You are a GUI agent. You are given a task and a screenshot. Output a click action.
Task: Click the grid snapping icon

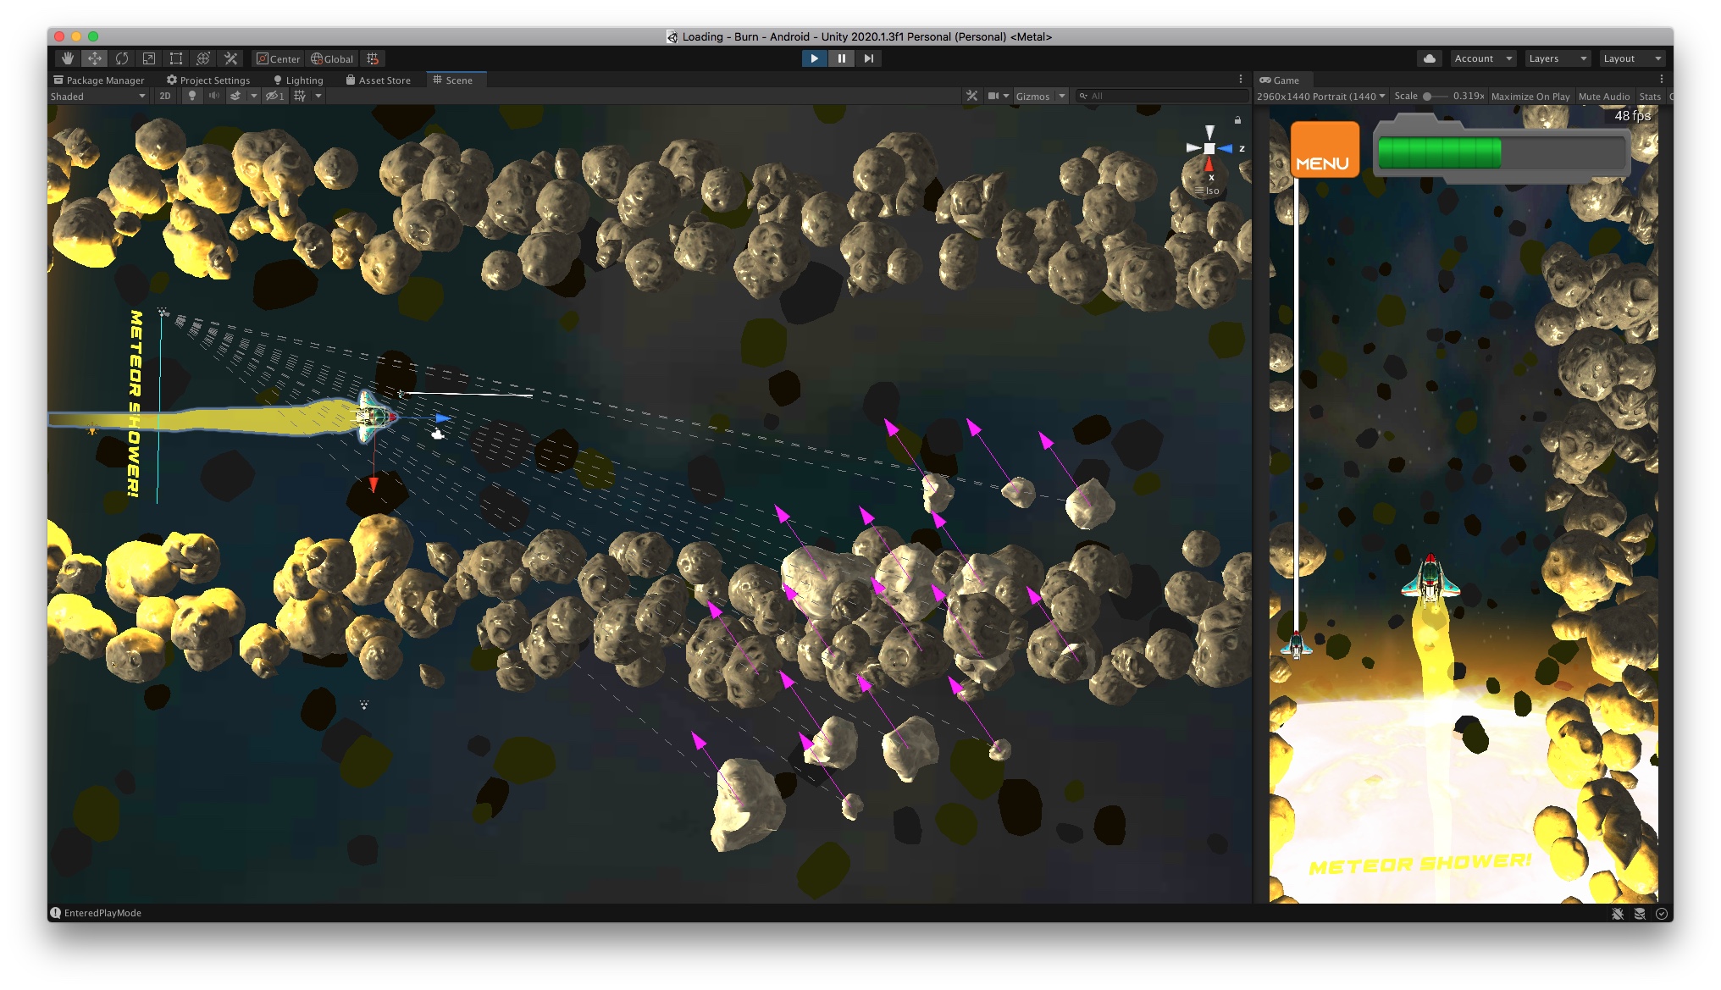373,58
